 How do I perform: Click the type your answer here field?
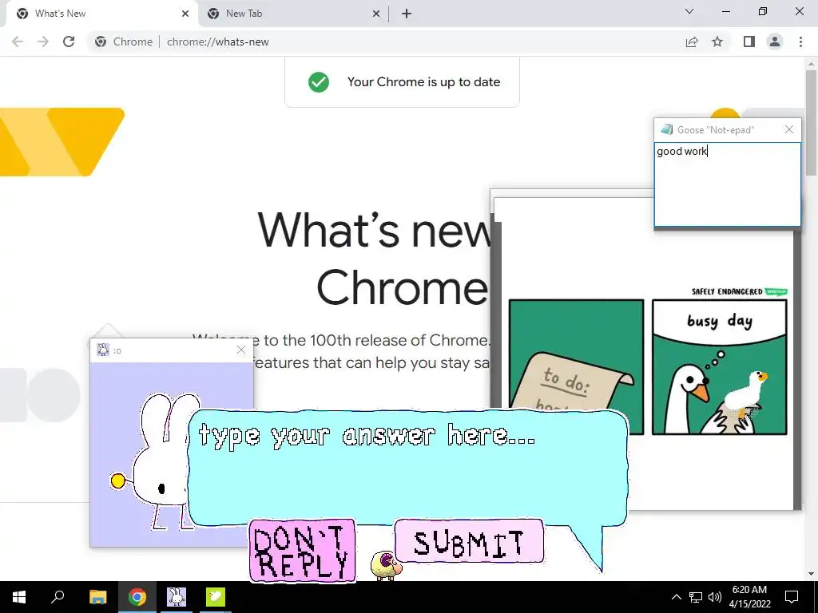[408, 466]
